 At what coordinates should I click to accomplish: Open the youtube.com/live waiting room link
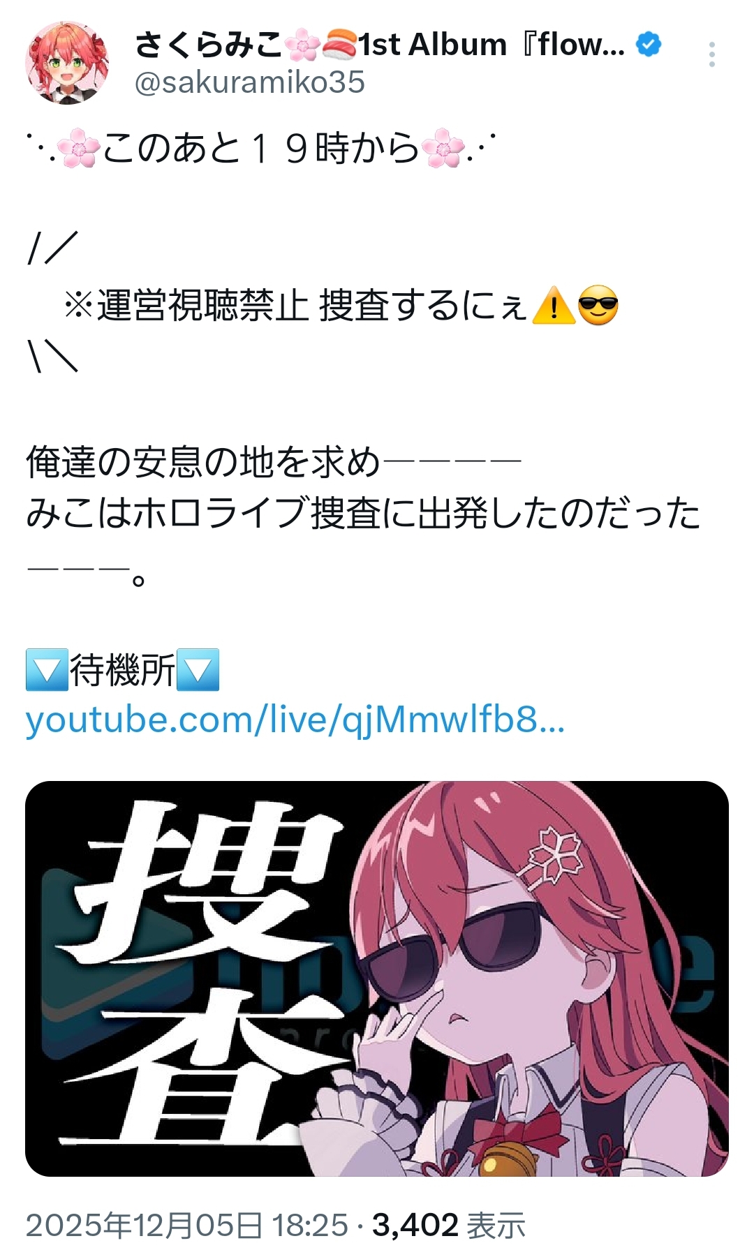295,720
